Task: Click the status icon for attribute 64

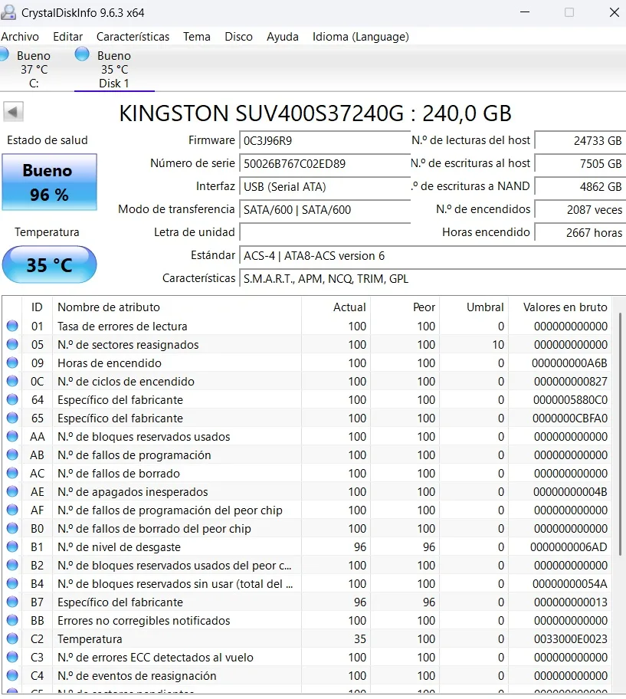Action: pos(12,399)
